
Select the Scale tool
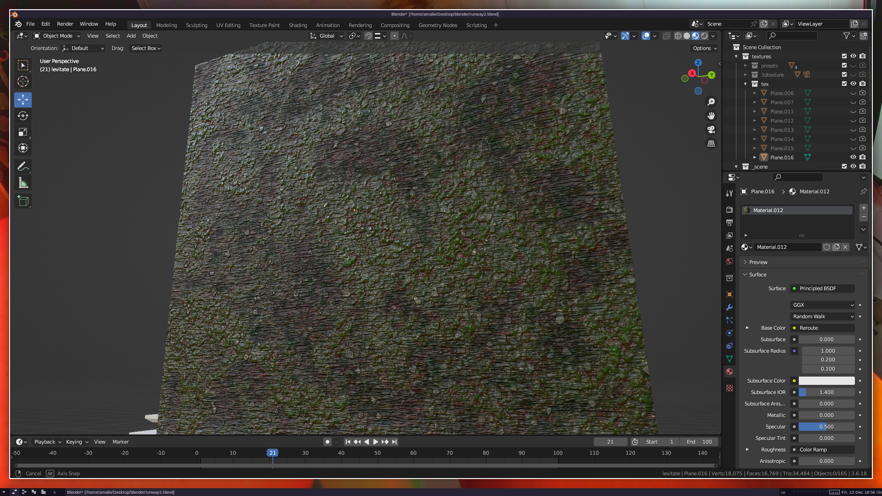coord(23,132)
